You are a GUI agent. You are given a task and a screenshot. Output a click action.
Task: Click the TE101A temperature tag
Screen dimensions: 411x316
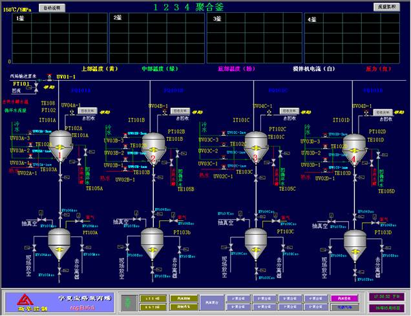point(80,135)
